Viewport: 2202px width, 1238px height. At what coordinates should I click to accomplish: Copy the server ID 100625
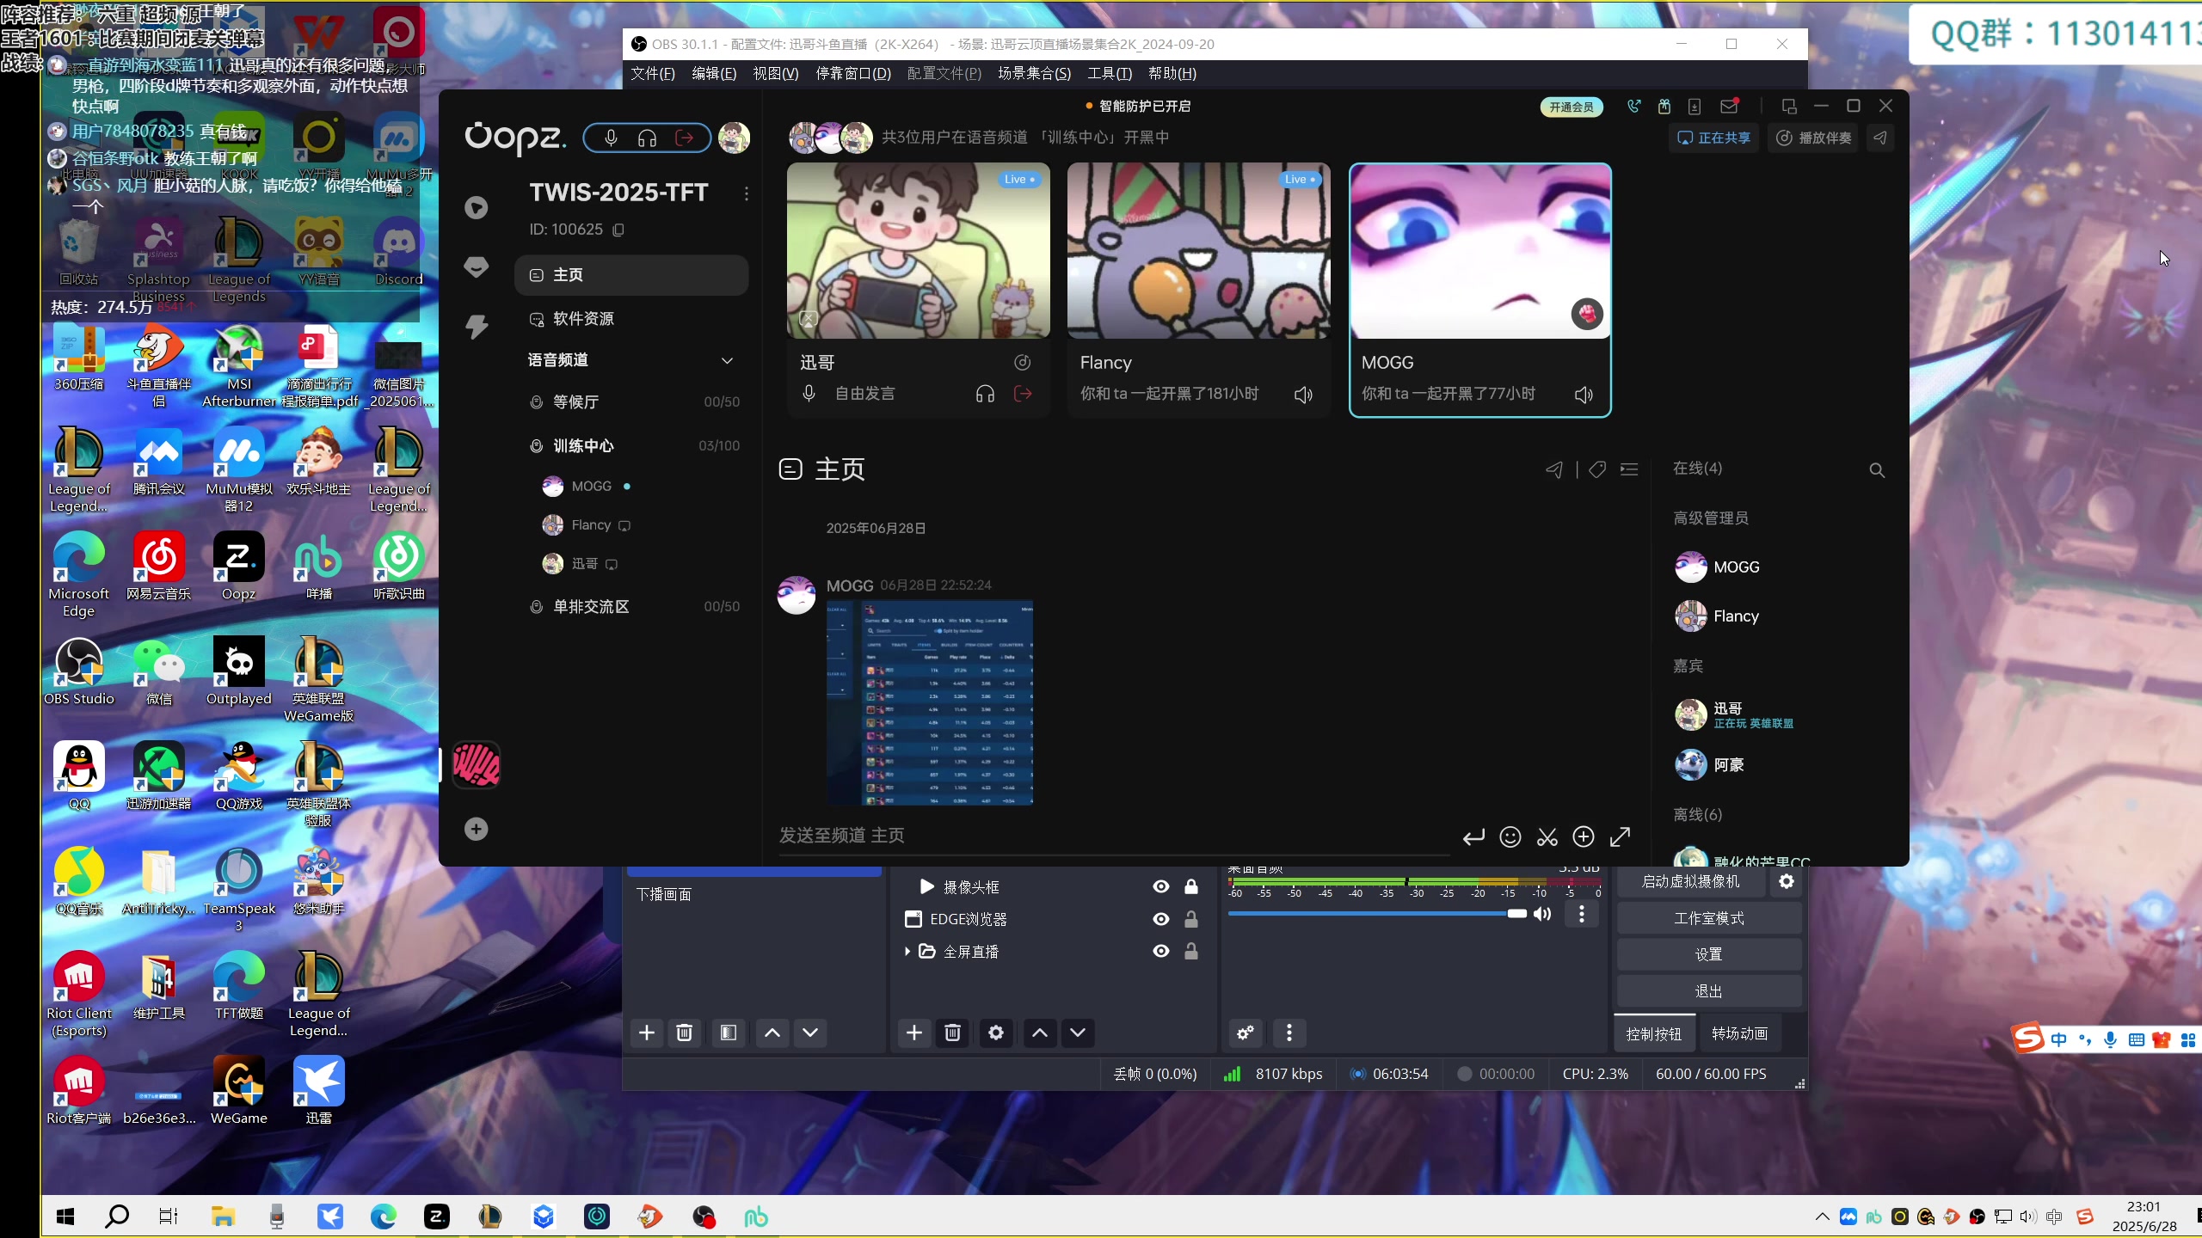[x=618, y=230]
